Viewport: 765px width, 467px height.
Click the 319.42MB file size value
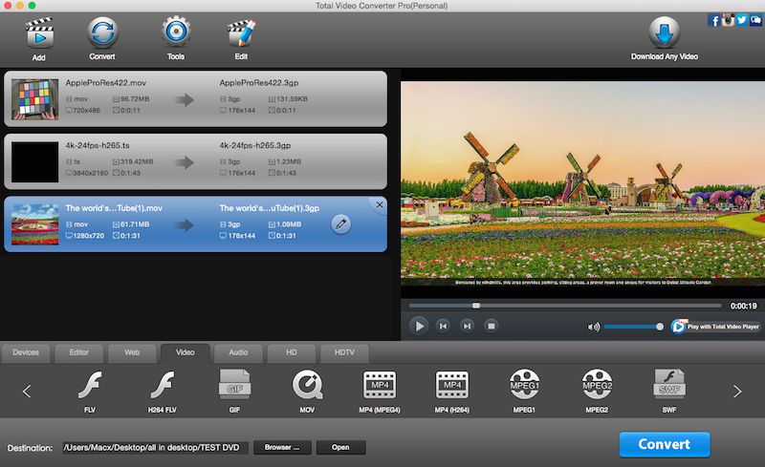(x=137, y=161)
